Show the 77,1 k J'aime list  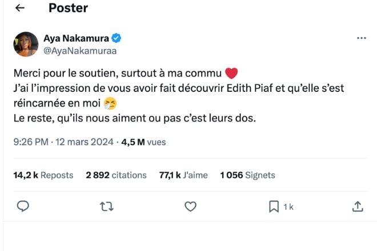coord(183,175)
